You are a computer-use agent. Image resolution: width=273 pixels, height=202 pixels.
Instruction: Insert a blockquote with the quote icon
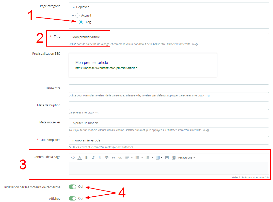(x=114, y=158)
